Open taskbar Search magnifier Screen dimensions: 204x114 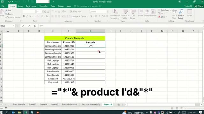[x=7, y=113]
